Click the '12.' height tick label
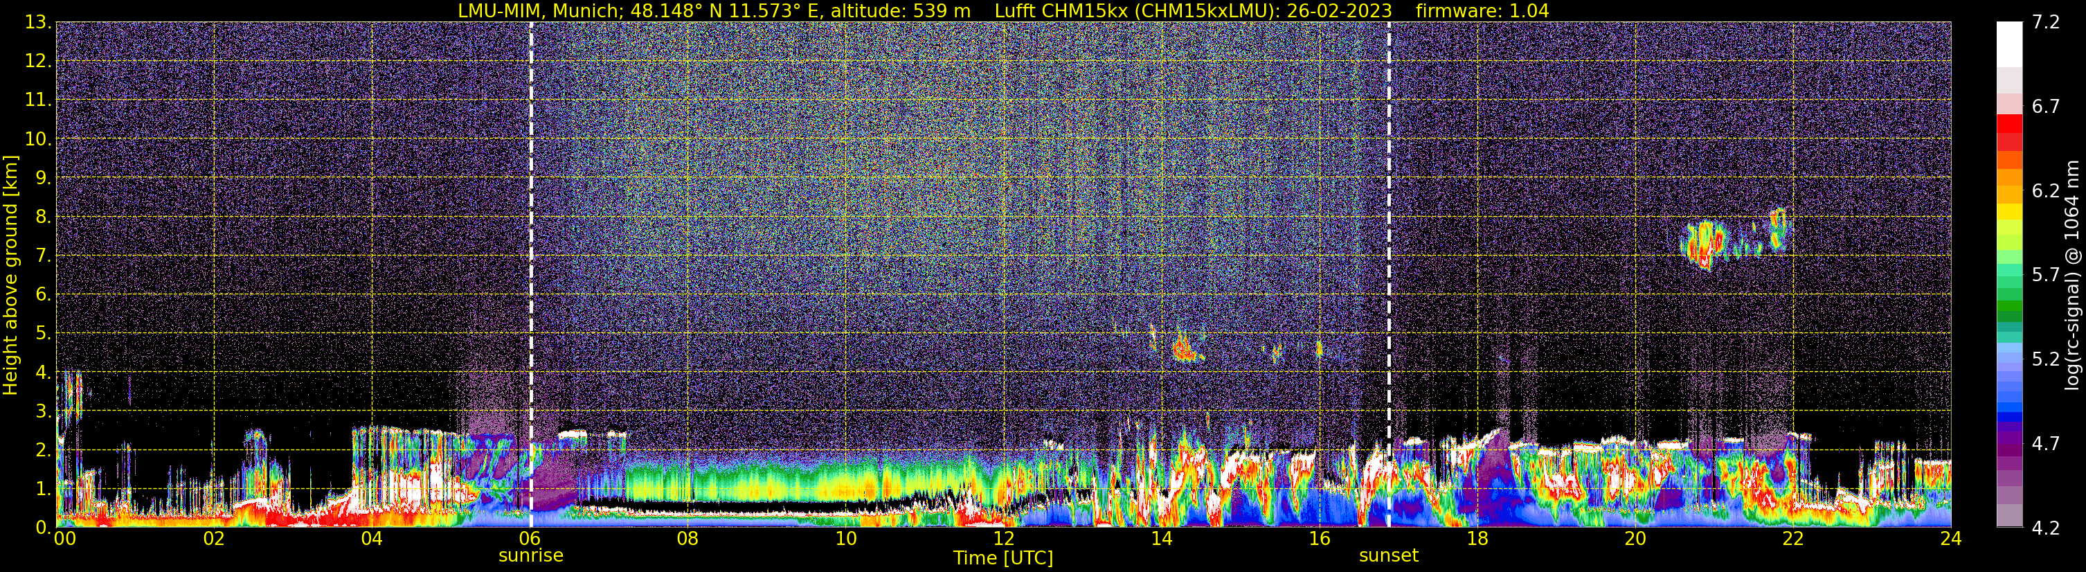Viewport: 2086px width, 572px height. [x=37, y=61]
